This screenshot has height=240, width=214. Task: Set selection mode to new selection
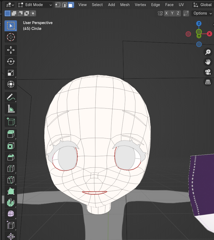(x=7, y=13)
